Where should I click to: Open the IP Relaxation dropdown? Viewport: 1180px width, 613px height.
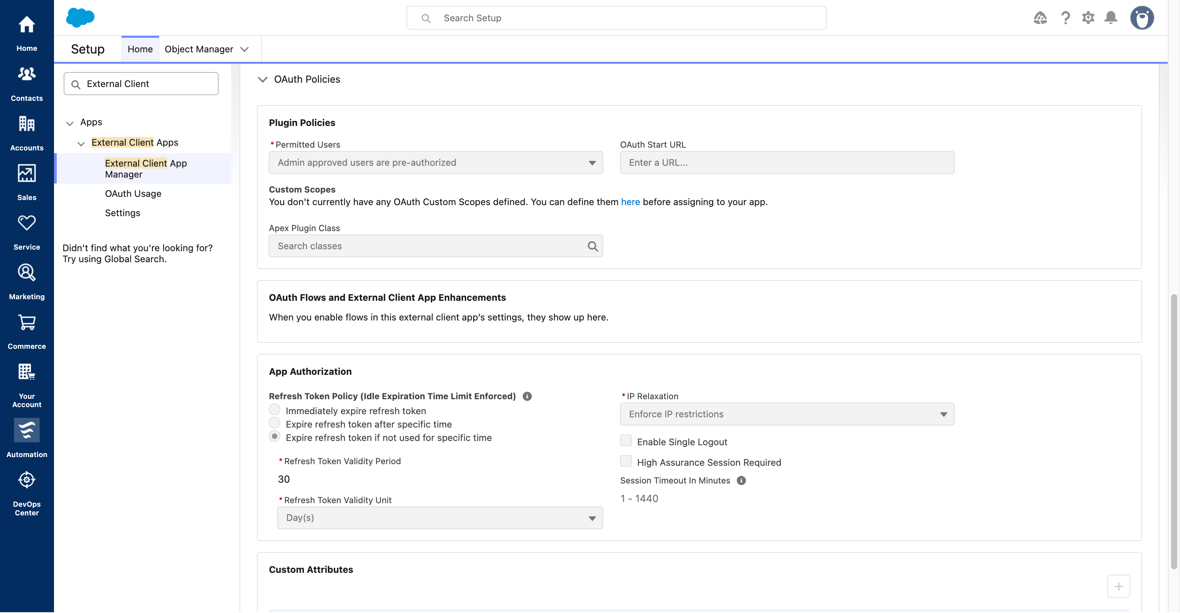click(787, 414)
